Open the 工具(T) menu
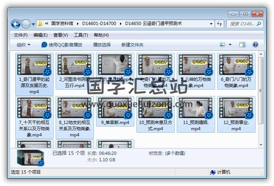The width and height of the screenshot is (274, 186). coord(80,35)
